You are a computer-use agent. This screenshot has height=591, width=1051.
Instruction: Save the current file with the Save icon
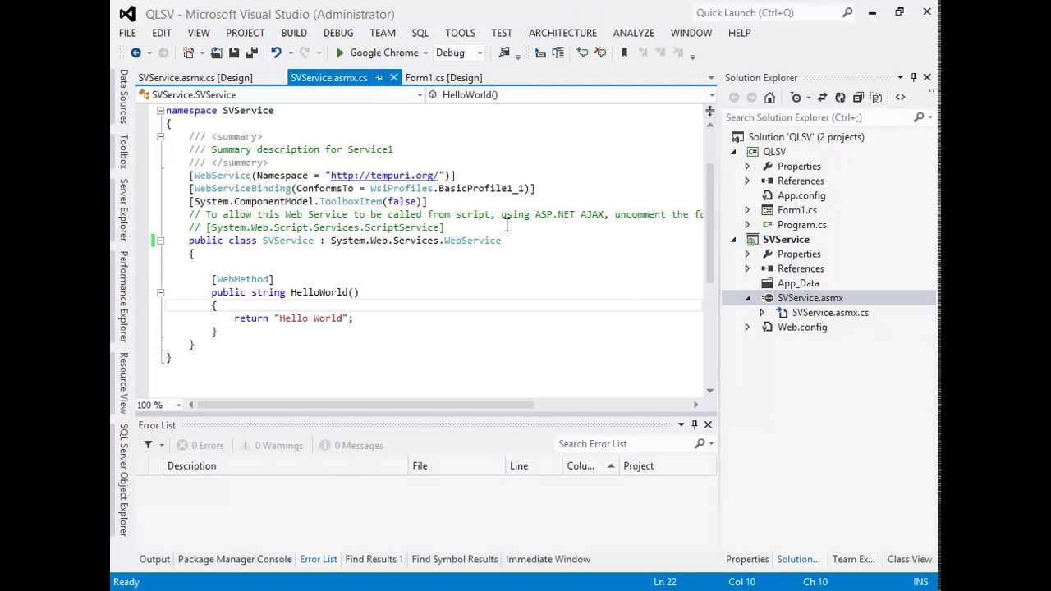[x=234, y=53]
